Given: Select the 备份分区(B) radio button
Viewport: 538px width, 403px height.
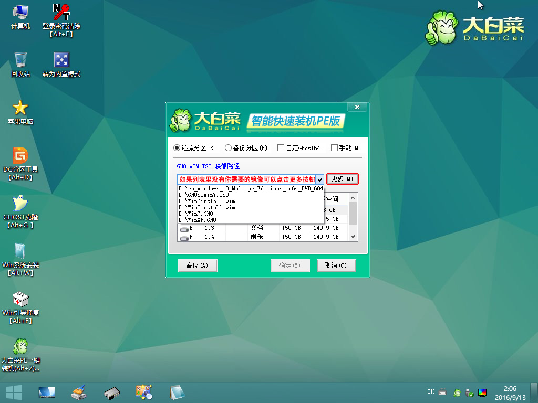Looking at the screenshot, I should click(229, 148).
